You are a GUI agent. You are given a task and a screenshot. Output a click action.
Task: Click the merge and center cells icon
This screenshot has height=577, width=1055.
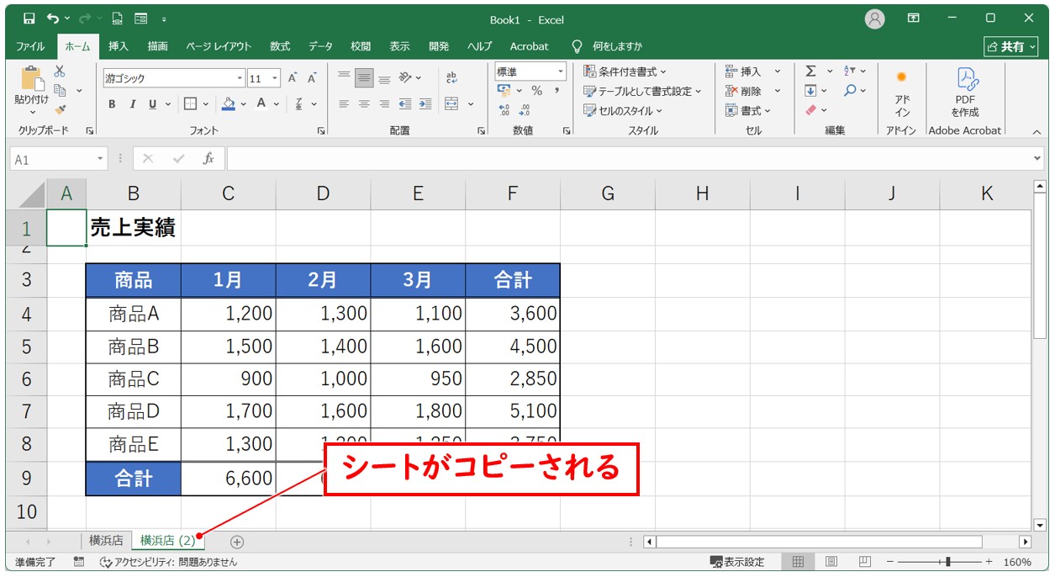coord(451,104)
